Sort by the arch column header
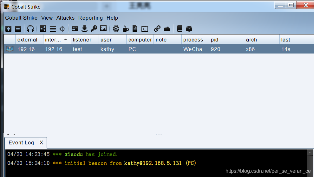 pyautogui.click(x=262, y=40)
